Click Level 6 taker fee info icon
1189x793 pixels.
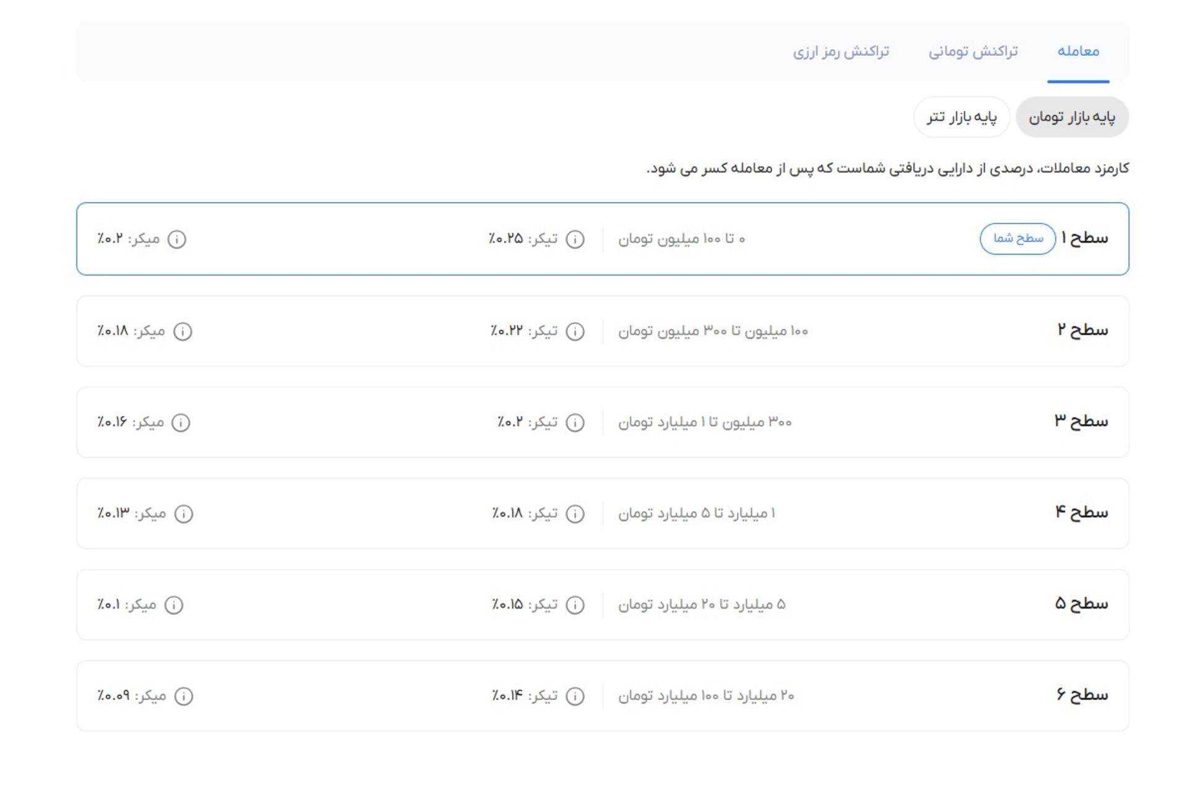(575, 696)
